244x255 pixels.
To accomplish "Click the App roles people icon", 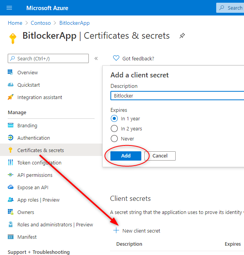I will [x=10, y=200].
